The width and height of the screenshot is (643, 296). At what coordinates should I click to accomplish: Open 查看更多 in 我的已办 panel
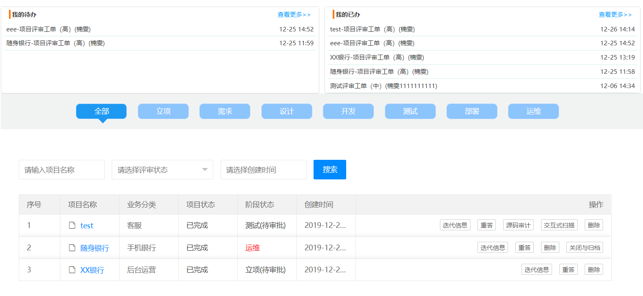tap(615, 15)
